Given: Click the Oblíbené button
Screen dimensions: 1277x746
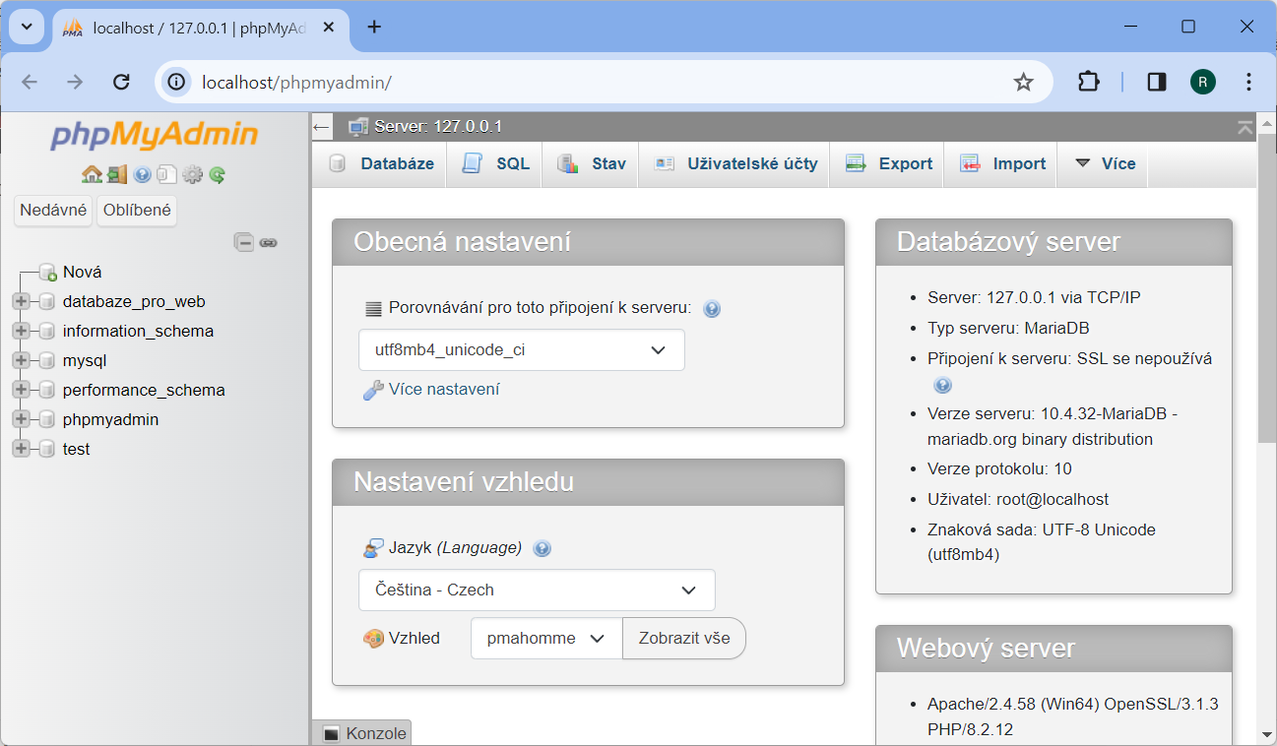Looking at the screenshot, I should pos(137,210).
